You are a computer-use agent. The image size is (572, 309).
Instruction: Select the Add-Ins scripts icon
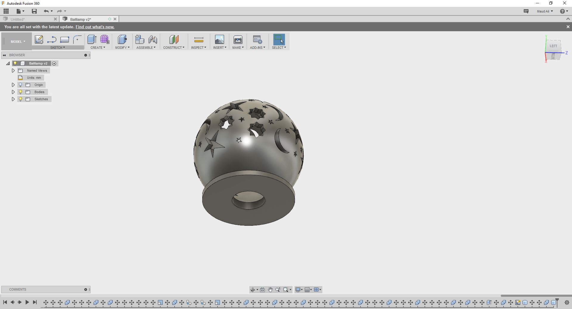click(257, 40)
